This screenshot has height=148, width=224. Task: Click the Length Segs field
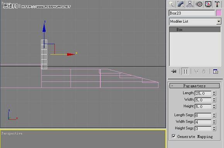pos(203,115)
